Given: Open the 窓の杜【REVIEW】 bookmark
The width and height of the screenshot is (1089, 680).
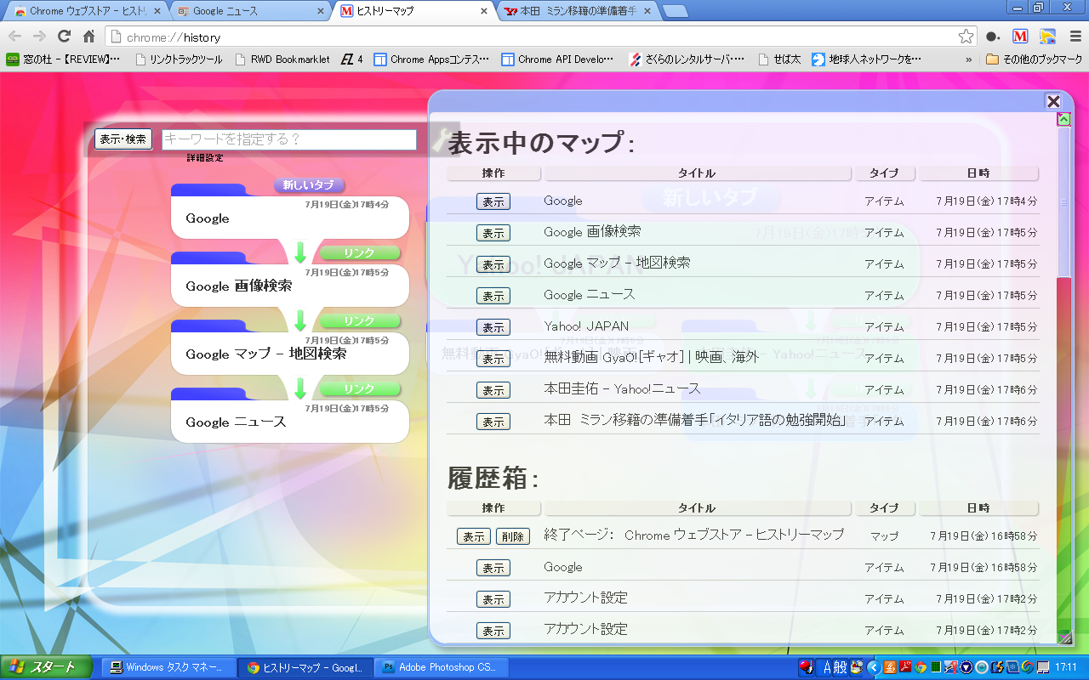Looking at the screenshot, I should click(64, 59).
